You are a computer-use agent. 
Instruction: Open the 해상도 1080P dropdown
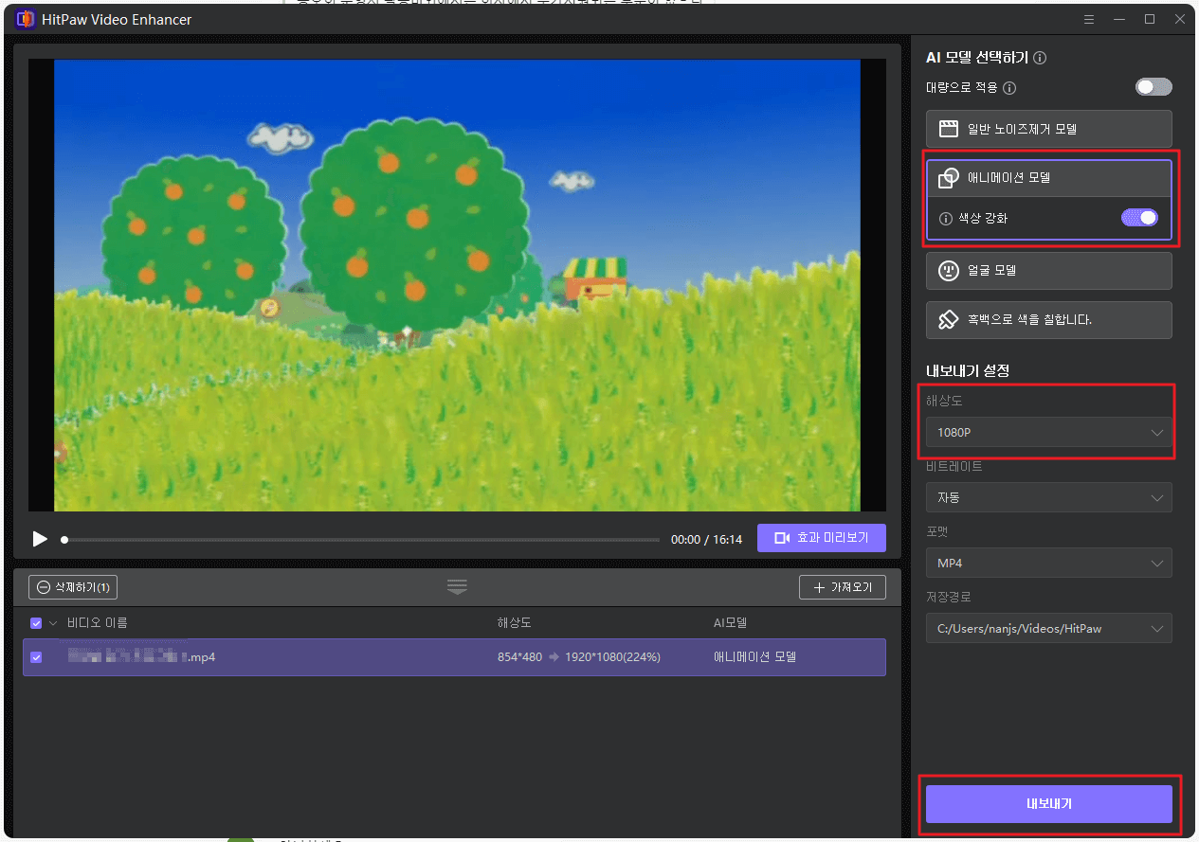tap(1049, 432)
